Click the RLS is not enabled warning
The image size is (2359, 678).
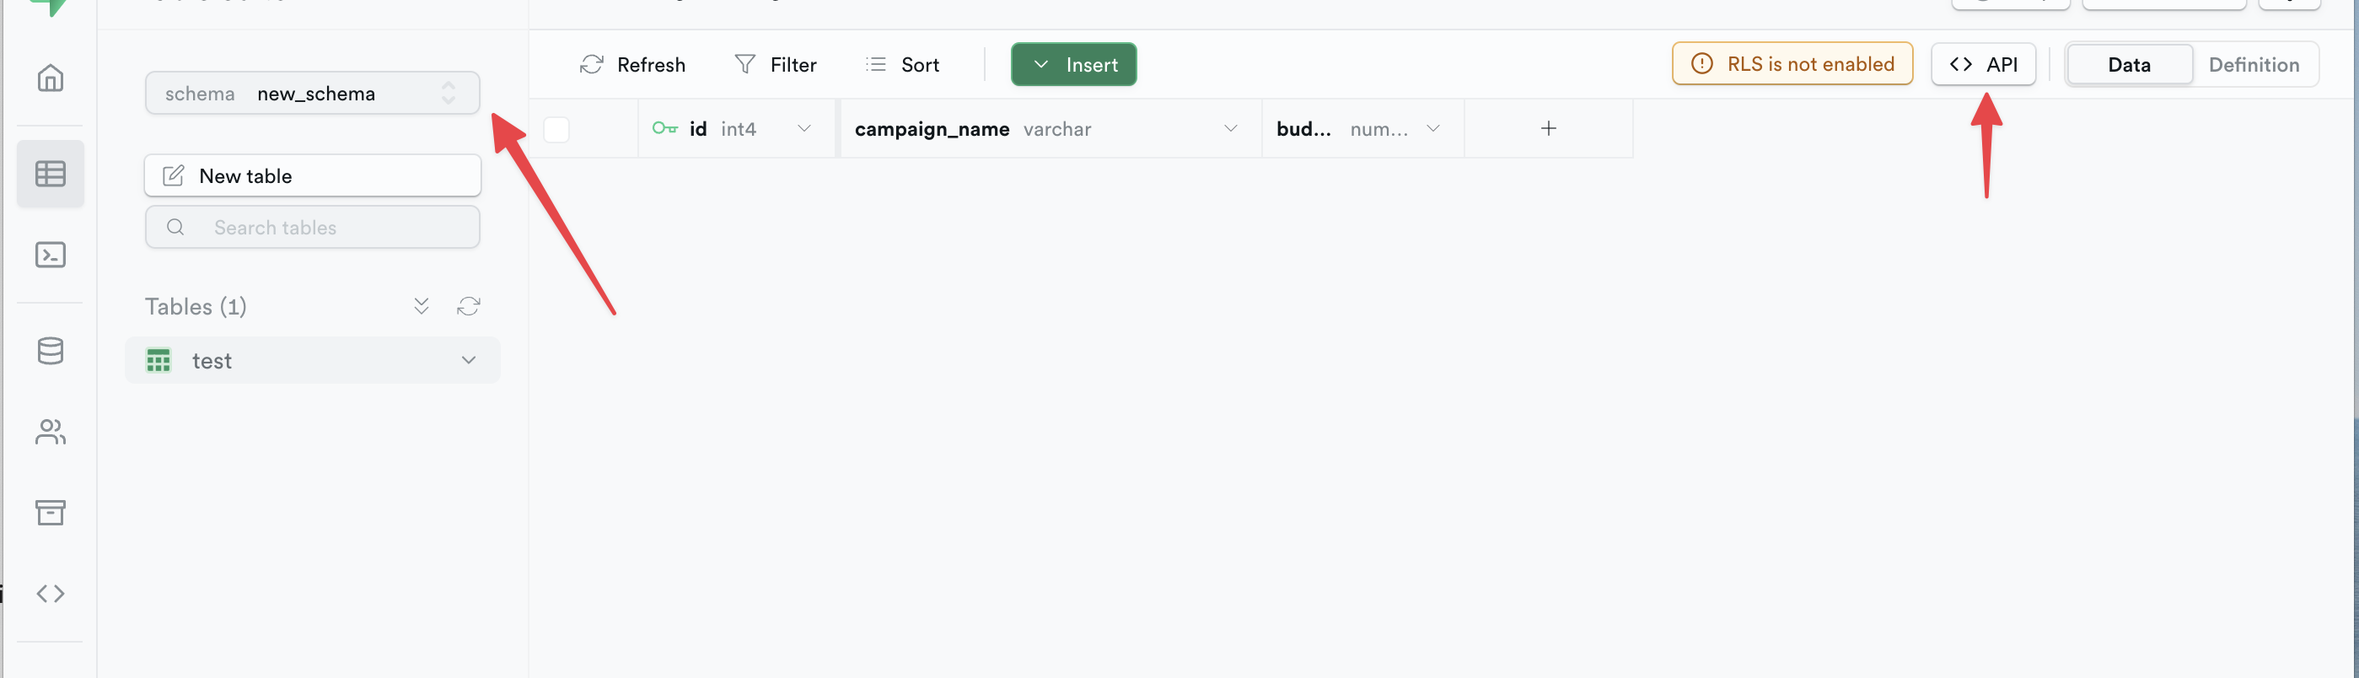[x=1792, y=63]
